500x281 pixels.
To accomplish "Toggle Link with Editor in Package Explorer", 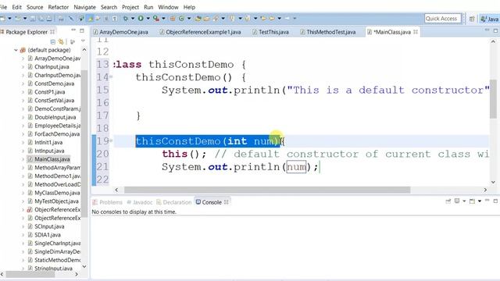I will pos(61,41).
